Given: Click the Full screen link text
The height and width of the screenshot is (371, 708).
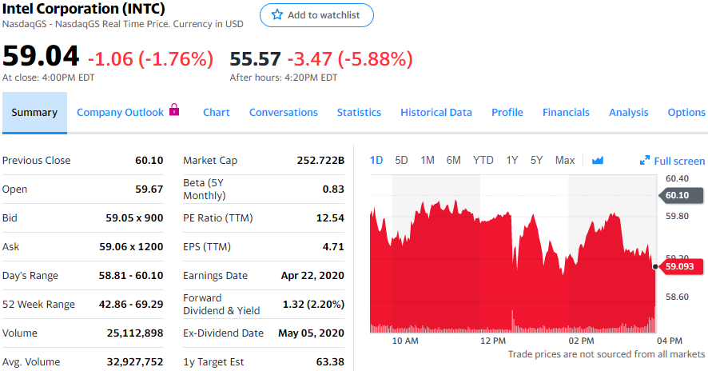Looking at the screenshot, I should pos(679,161).
